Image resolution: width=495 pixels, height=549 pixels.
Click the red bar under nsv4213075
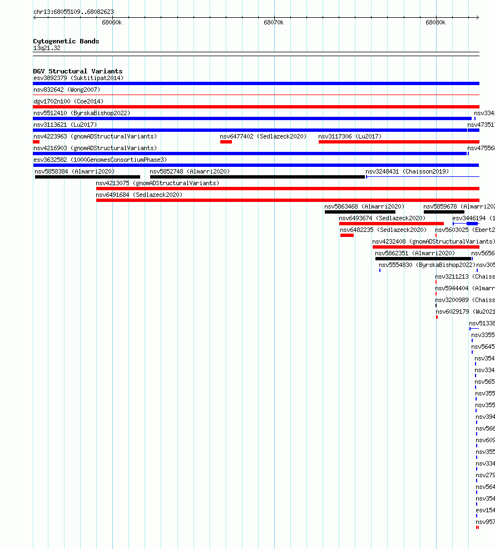click(288, 189)
